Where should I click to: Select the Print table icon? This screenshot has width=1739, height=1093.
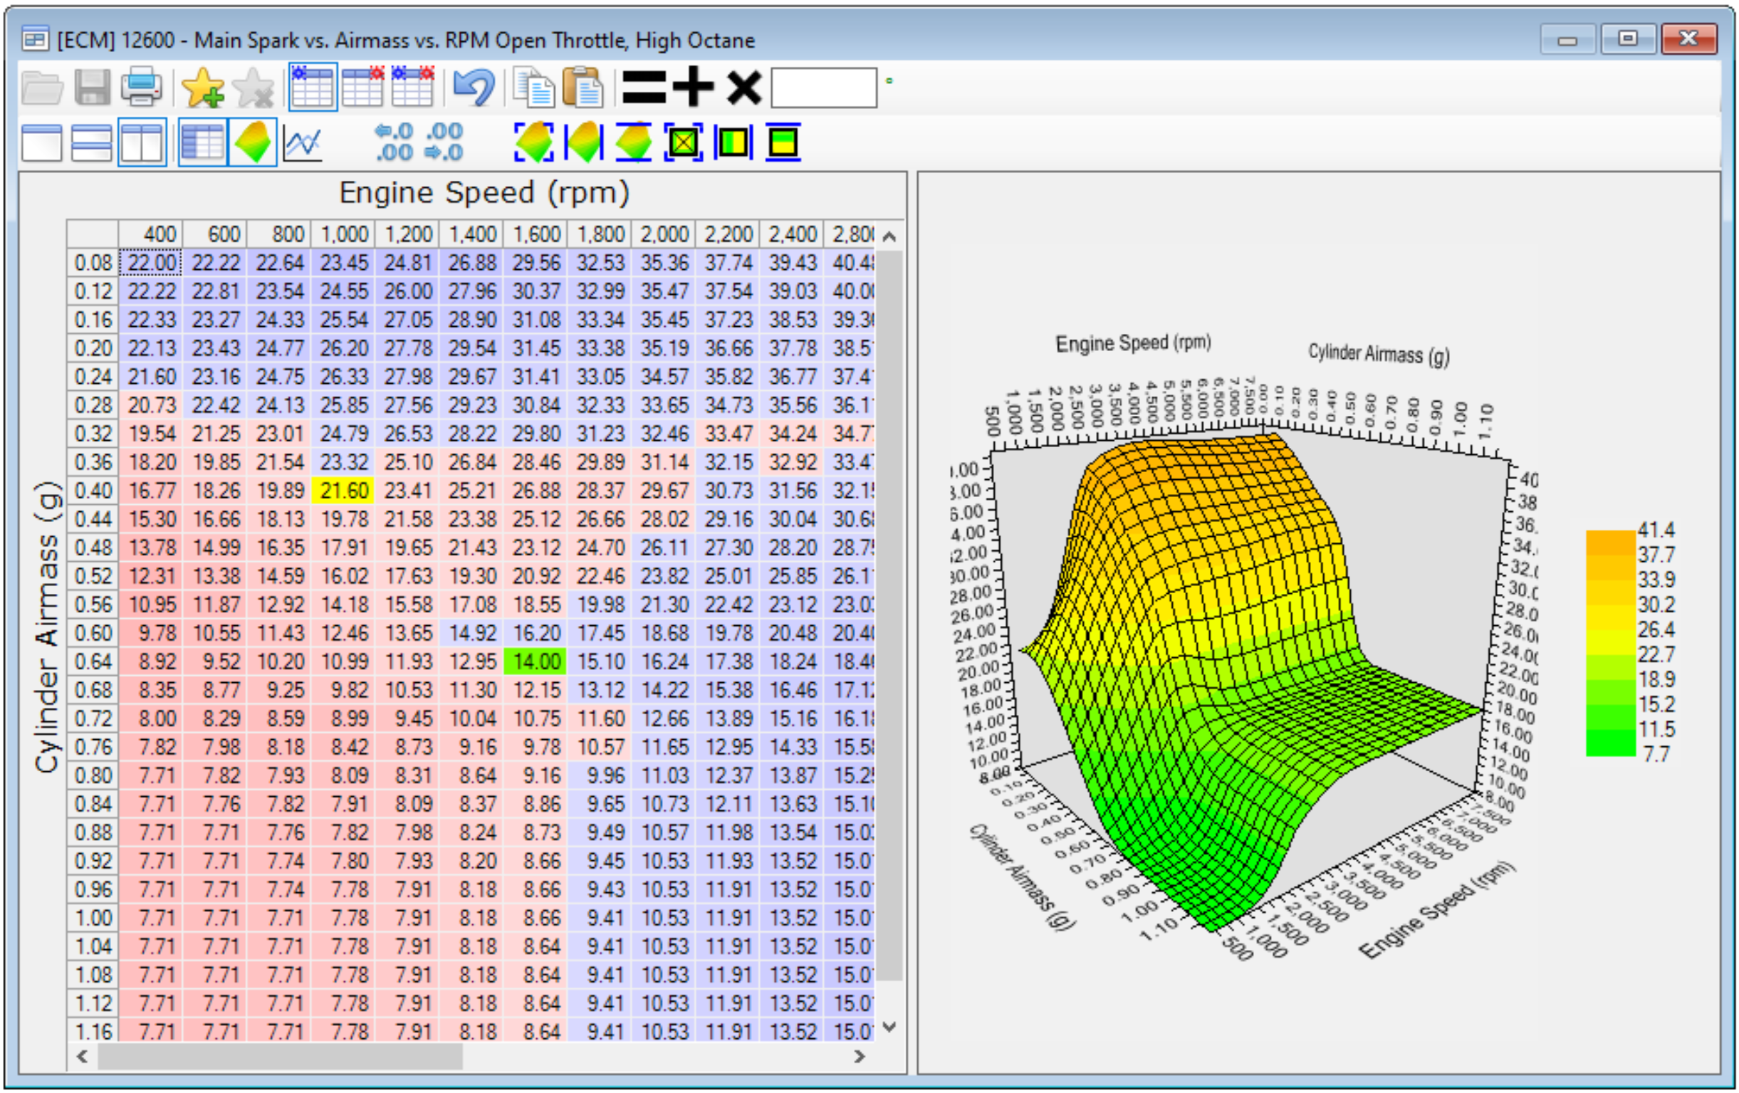[x=142, y=88]
